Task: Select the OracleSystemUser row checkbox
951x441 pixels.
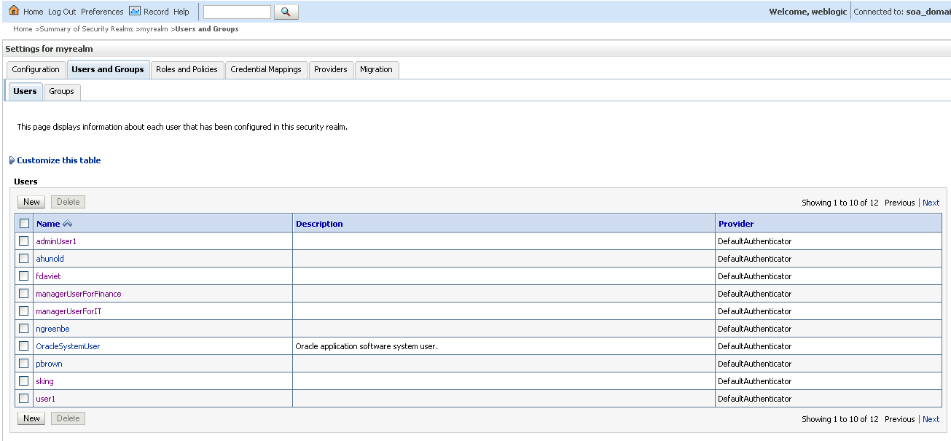Action: pos(24,346)
